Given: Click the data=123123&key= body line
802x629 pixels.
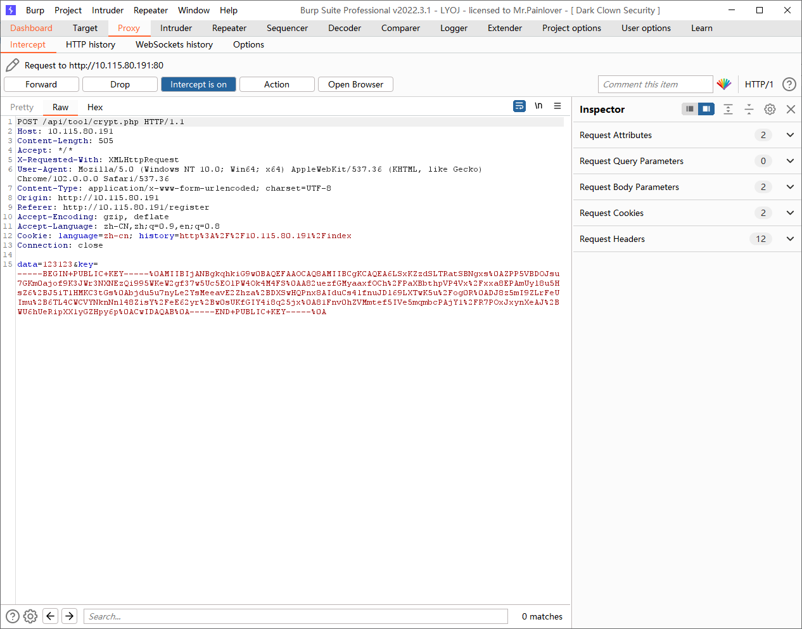Looking at the screenshot, I should [x=58, y=264].
